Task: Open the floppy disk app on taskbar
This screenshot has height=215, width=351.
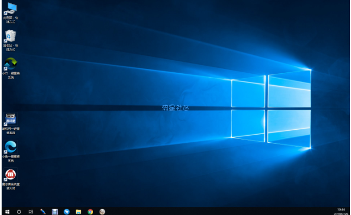Action: coord(54,212)
